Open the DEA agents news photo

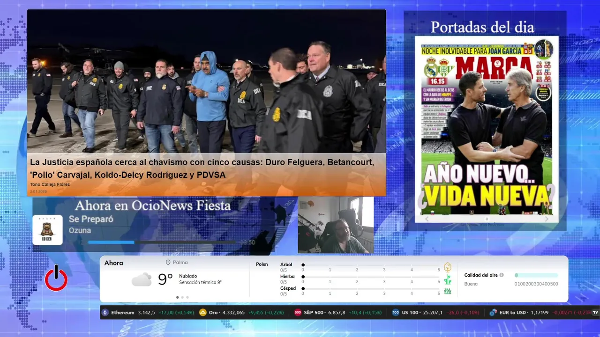tap(206, 81)
